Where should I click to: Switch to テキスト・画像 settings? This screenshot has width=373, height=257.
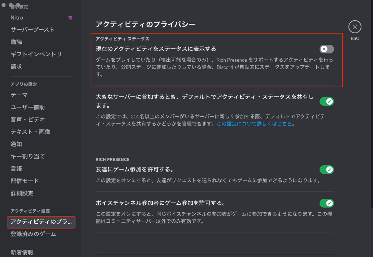coord(31,132)
